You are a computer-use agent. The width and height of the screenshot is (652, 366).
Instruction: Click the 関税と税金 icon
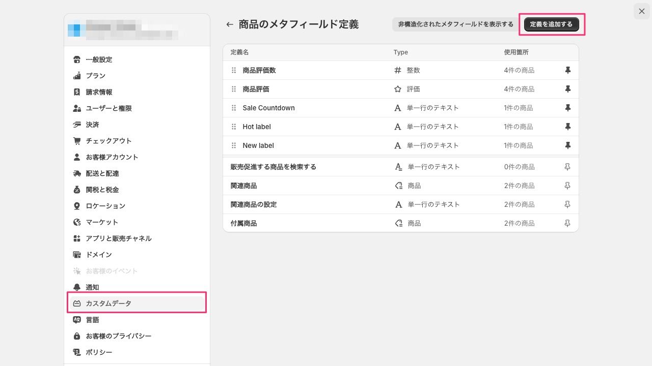77,190
